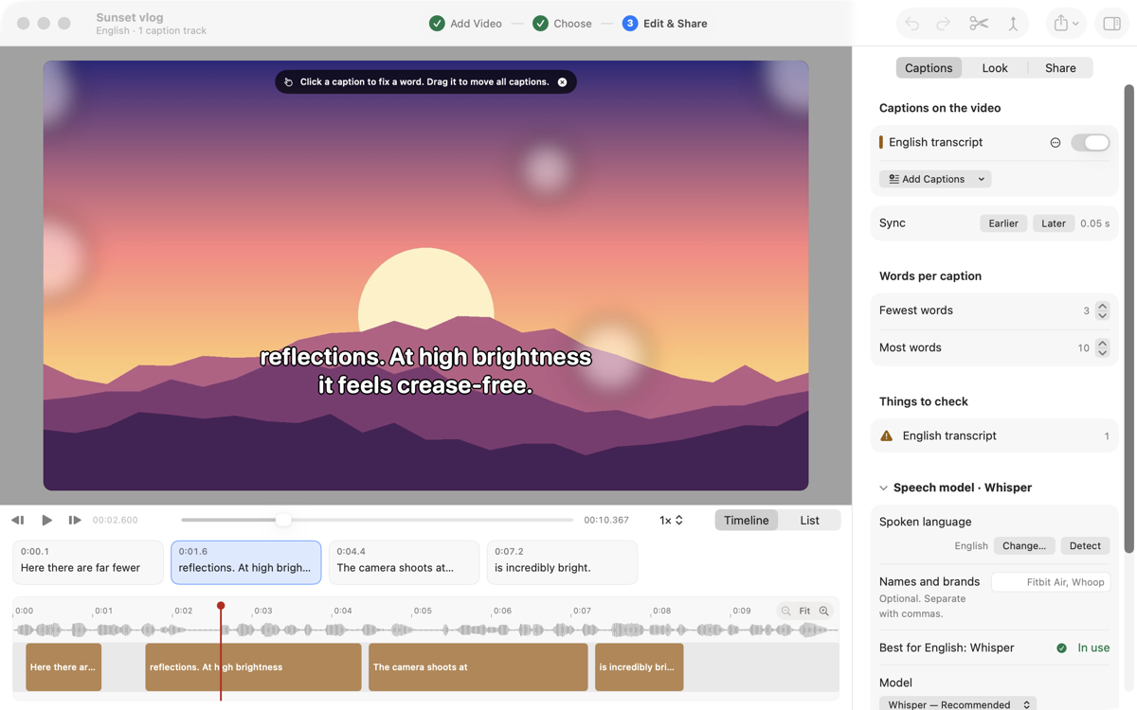Open the Add Captions dropdown
This screenshot has width=1137, height=710.
point(935,179)
